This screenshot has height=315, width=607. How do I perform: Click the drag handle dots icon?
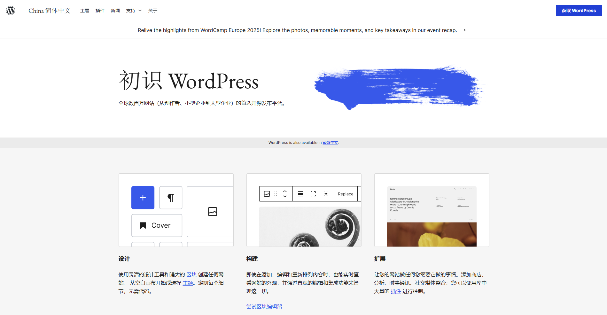276,194
